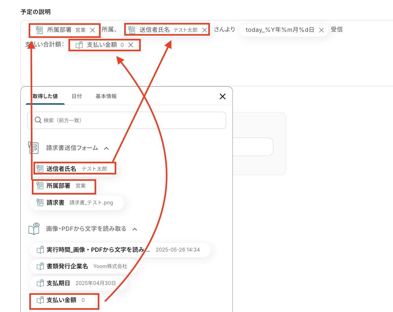Click the さんより text in description
393x312 pixels.
click(x=225, y=29)
